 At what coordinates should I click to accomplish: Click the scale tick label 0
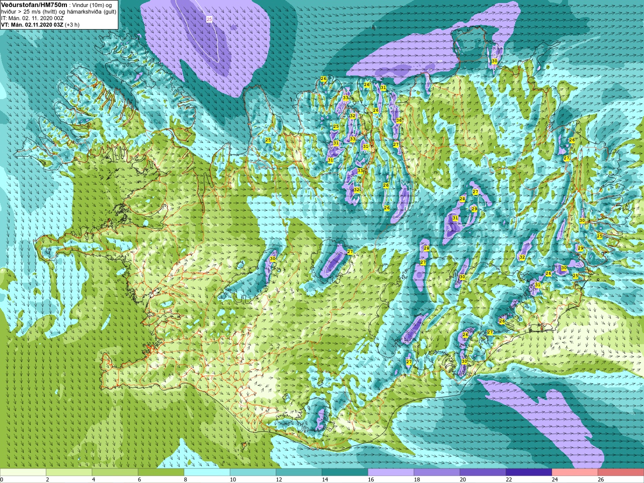2,480
